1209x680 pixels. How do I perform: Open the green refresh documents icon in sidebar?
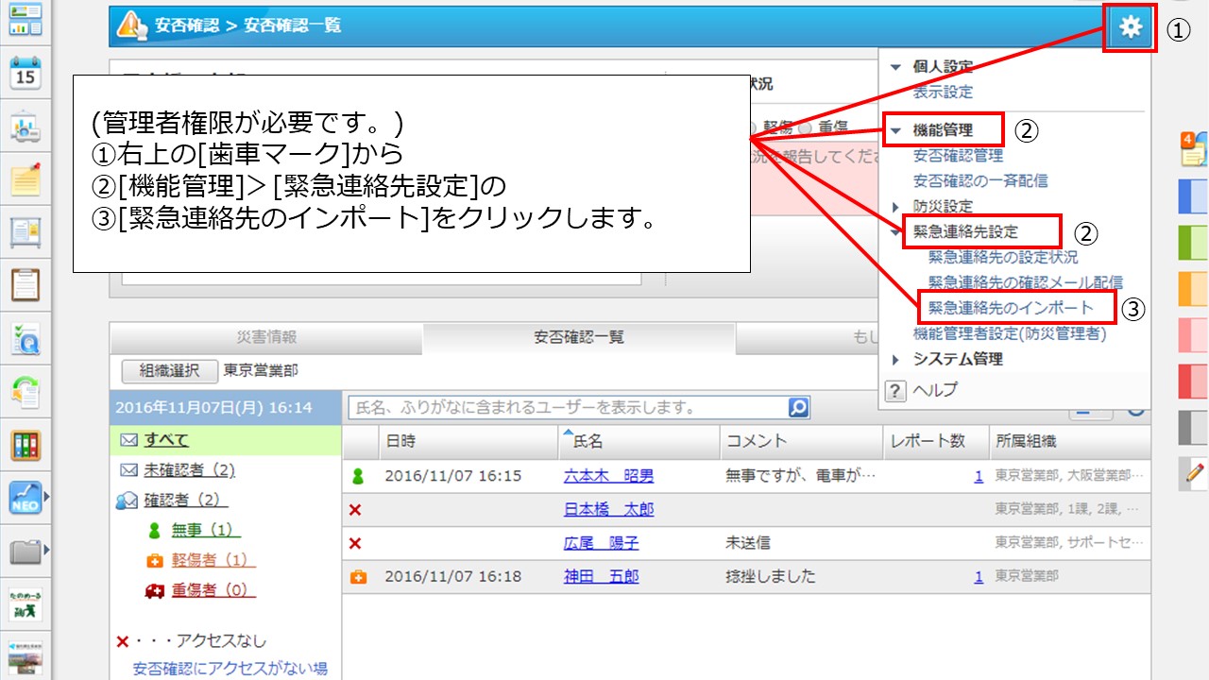tap(26, 391)
